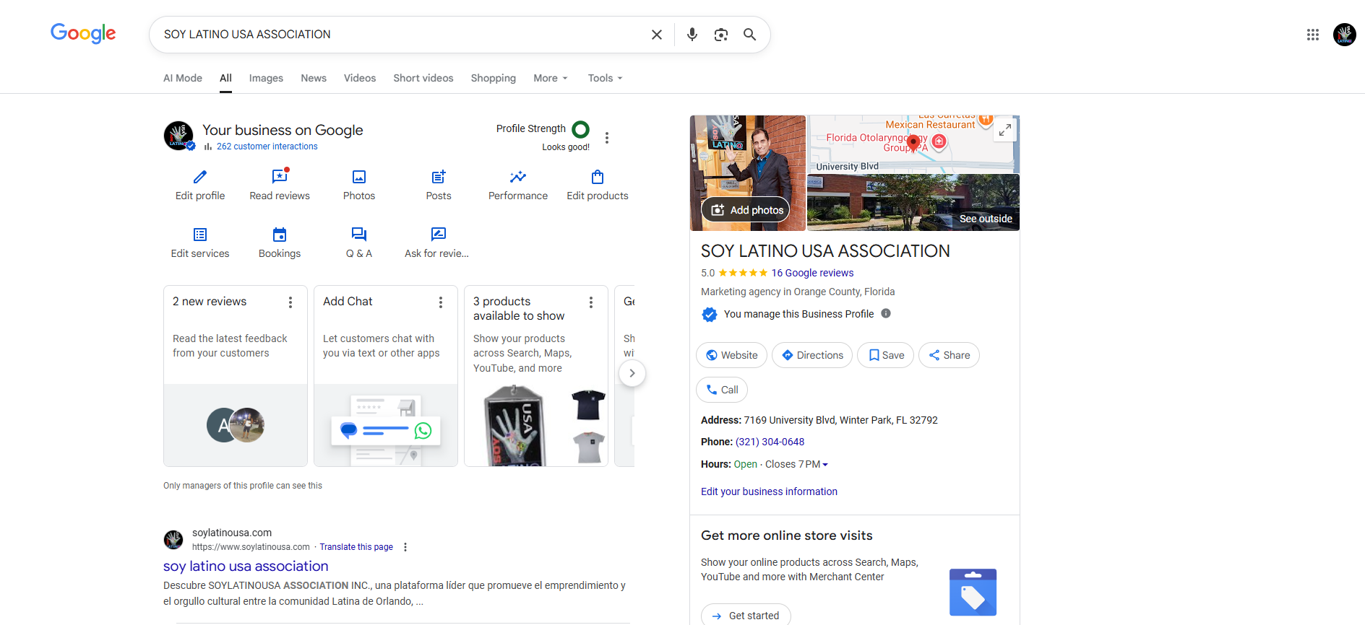Open Bookings calendar shortcut

(x=280, y=242)
